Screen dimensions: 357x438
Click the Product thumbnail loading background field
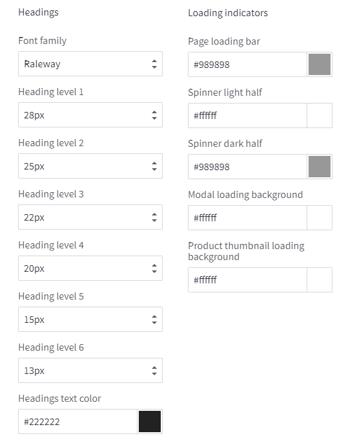pos(247,280)
